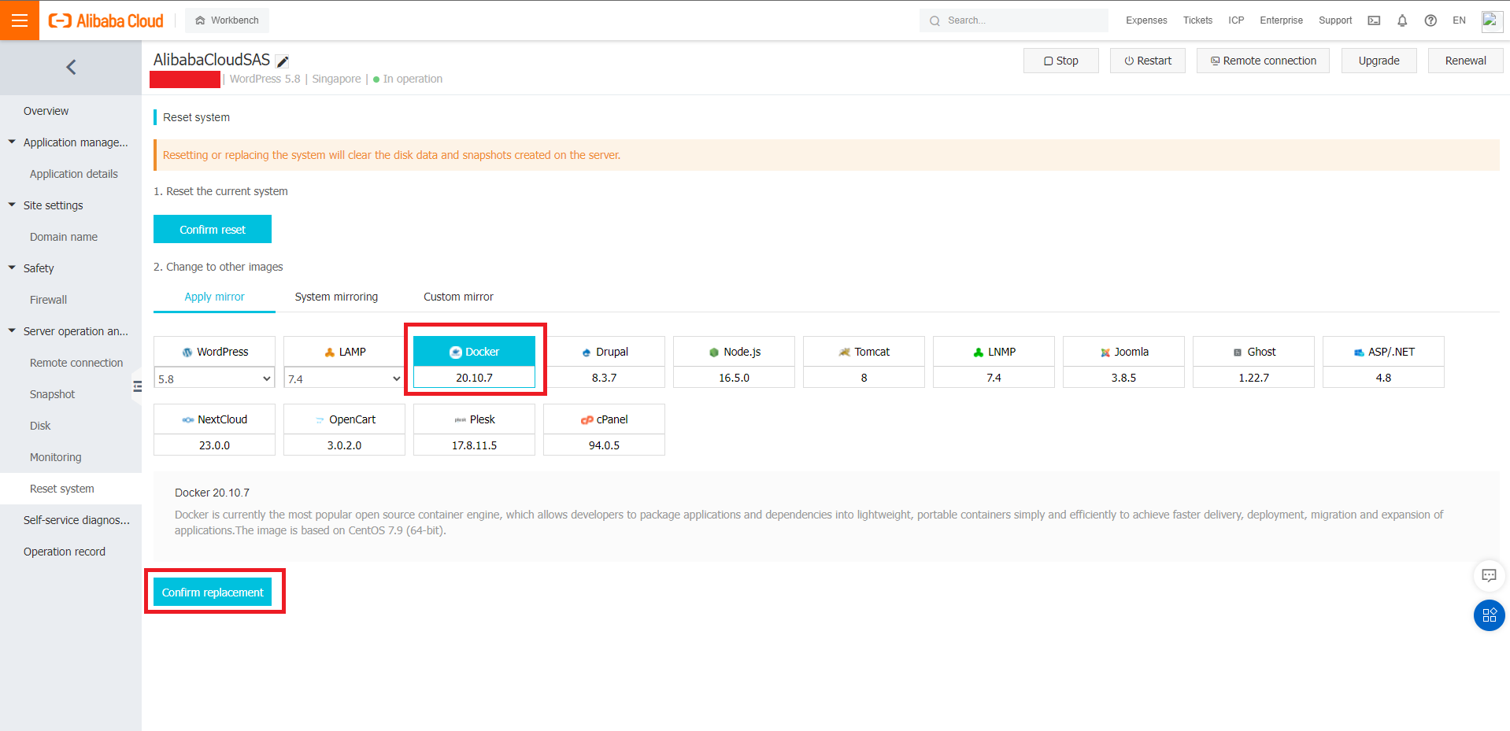Image resolution: width=1510 pixels, height=731 pixels.
Task: Open Remote connection from header
Action: click(1263, 61)
